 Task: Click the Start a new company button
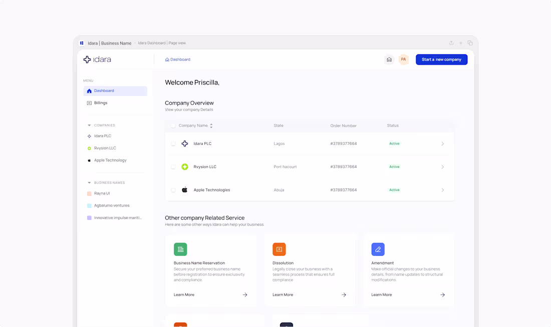(x=441, y=59)
